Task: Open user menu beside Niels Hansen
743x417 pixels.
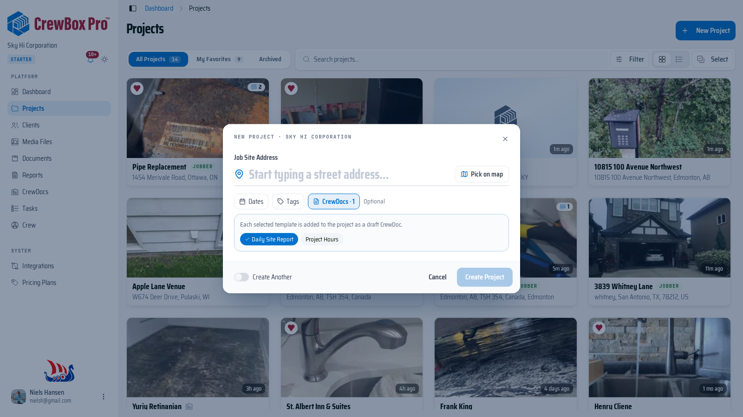Action: point(104,397)
